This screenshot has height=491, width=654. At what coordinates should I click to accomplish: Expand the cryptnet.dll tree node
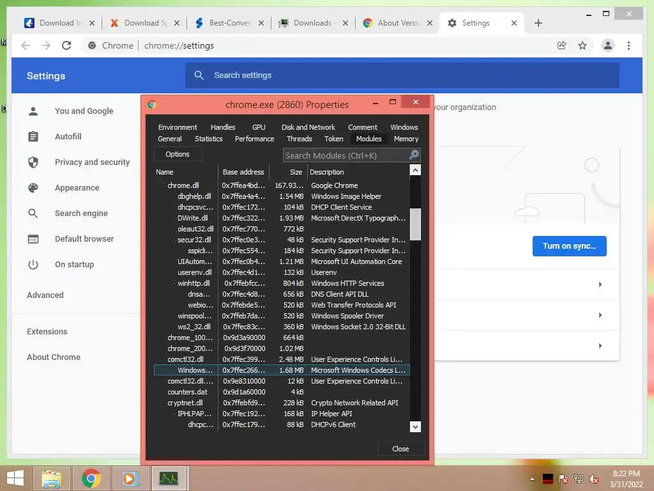tap(163, 403)
